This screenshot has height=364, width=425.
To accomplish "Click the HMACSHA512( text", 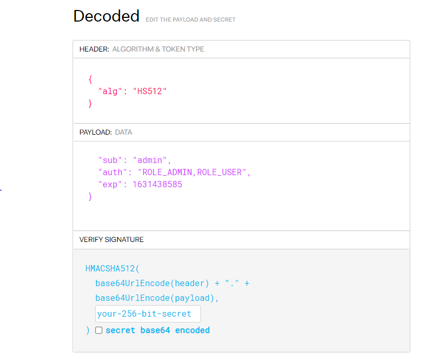I will pyautogui.click(x=113, y=269).
